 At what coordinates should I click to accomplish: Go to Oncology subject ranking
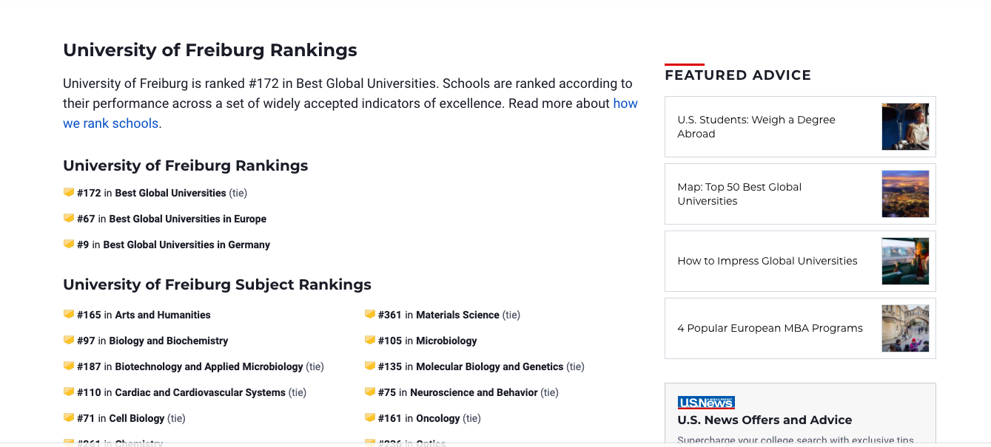437,418
